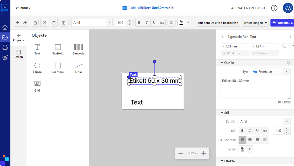Screen dimensions: 294x166
Task: Open the Schrift font dropdown in Stil
Action: coord(264,121)
